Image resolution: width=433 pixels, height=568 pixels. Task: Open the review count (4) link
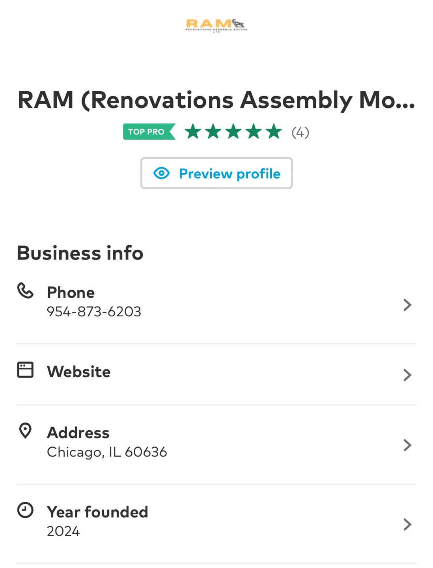[x=300, y=132]
